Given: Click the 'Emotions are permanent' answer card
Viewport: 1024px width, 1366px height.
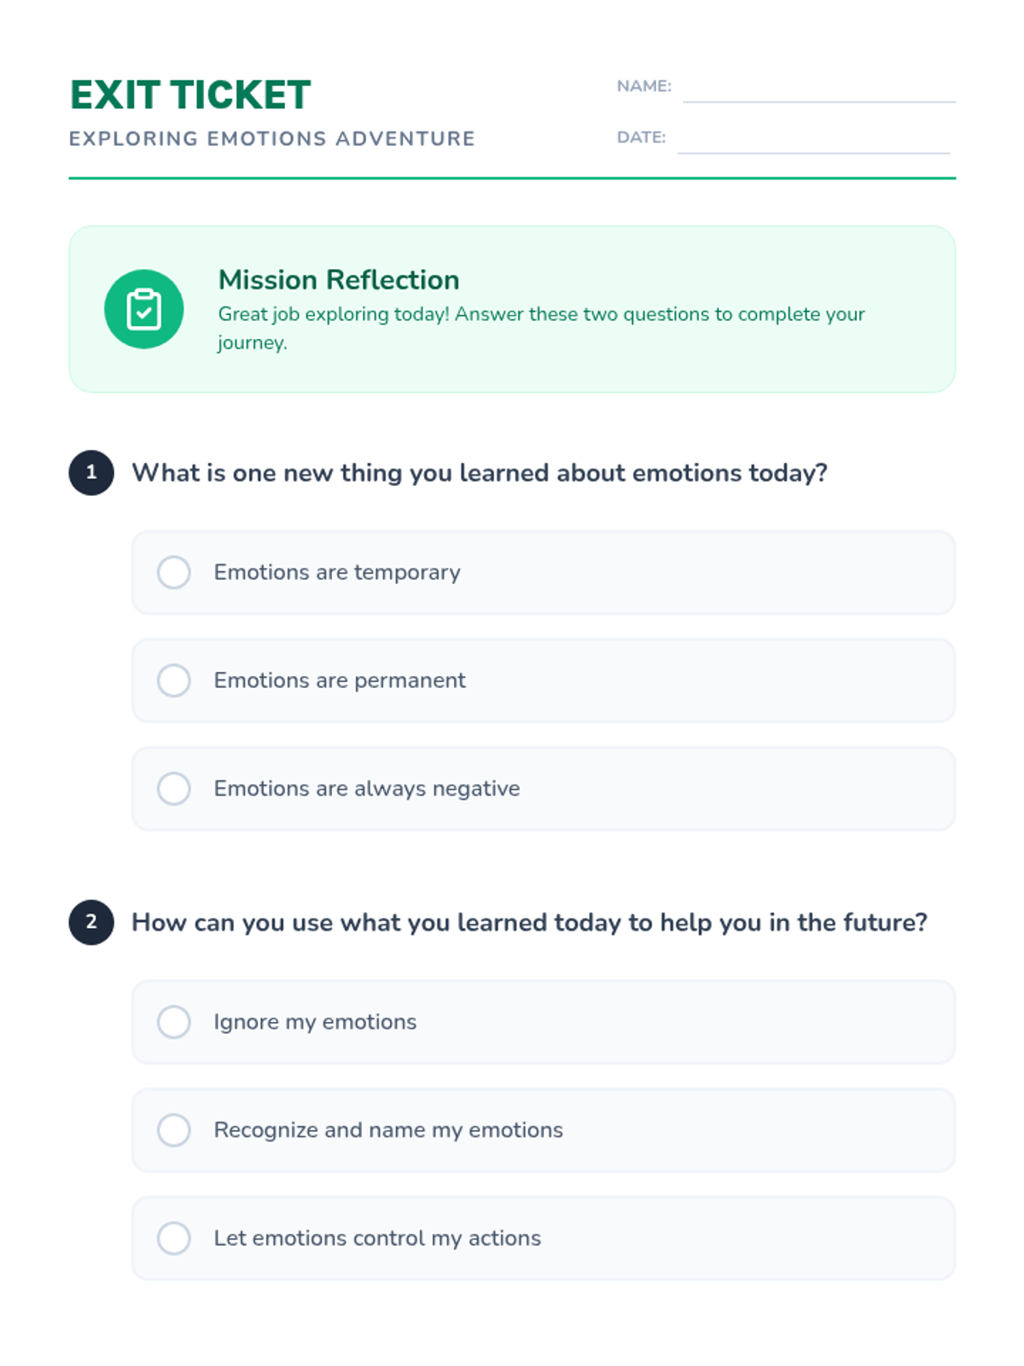Looking at the screenshot, I should [x=544, y=680].
